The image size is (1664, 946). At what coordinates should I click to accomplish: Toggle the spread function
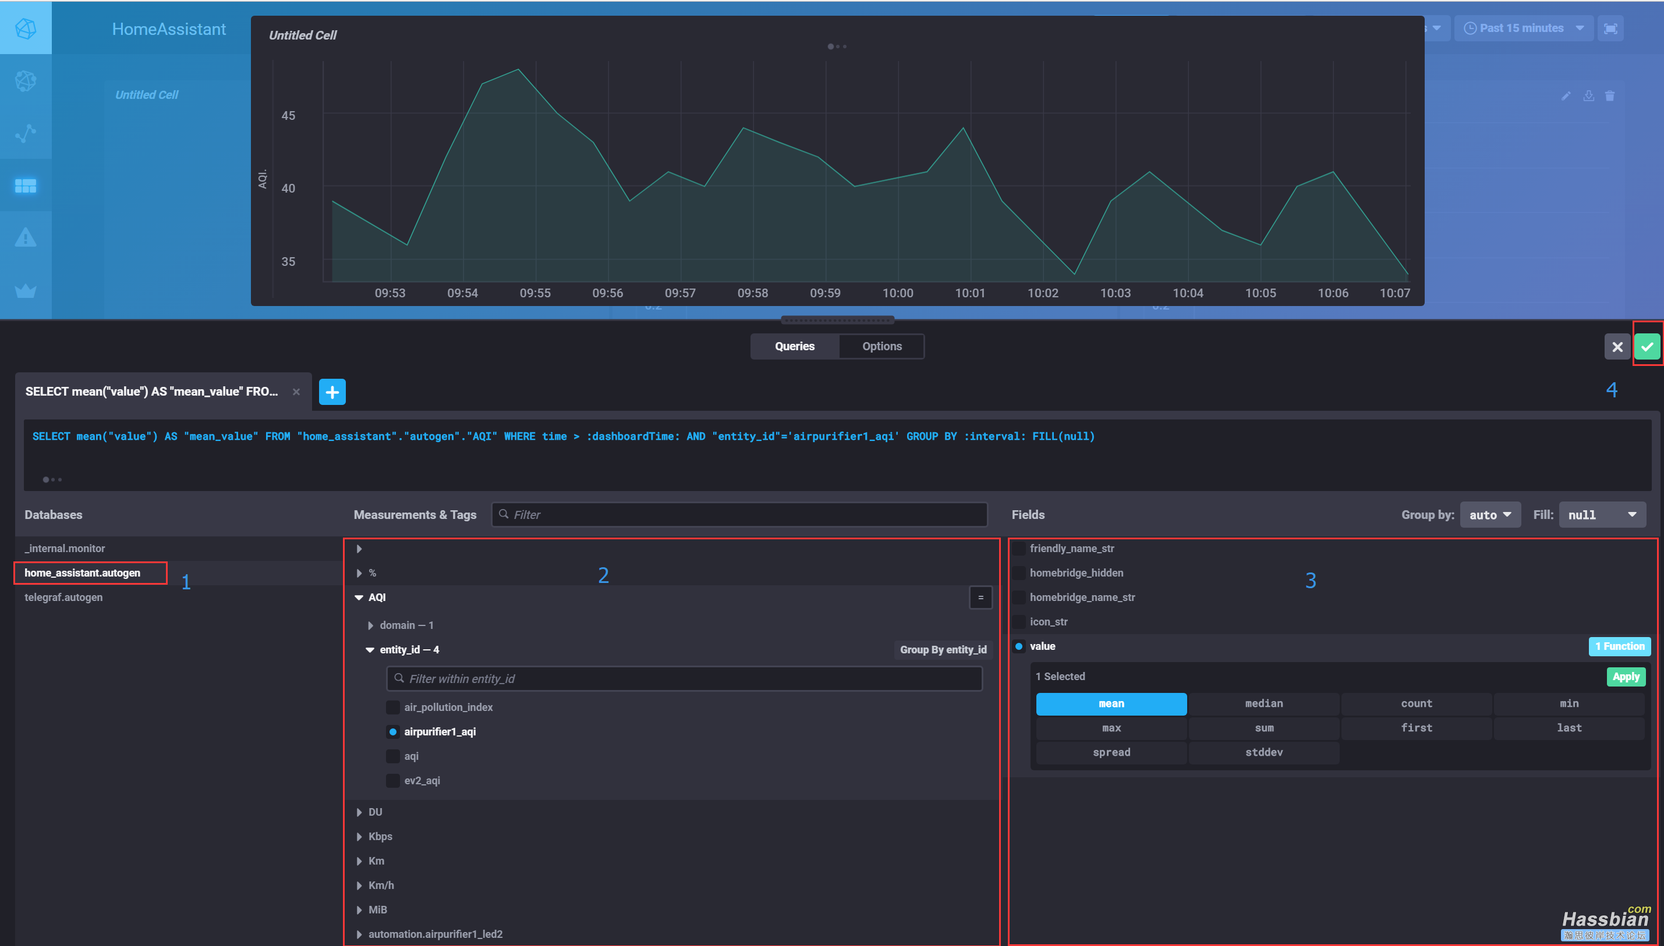click(x=1111, y=752)
